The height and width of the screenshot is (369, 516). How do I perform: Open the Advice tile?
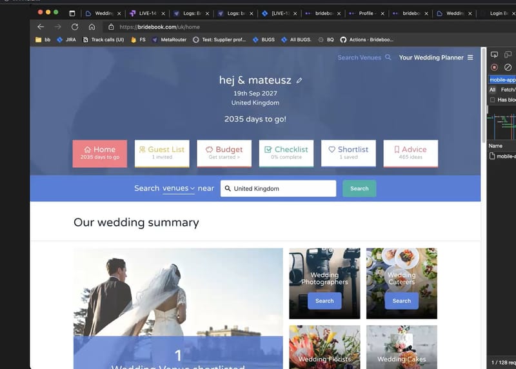(411, 154)
